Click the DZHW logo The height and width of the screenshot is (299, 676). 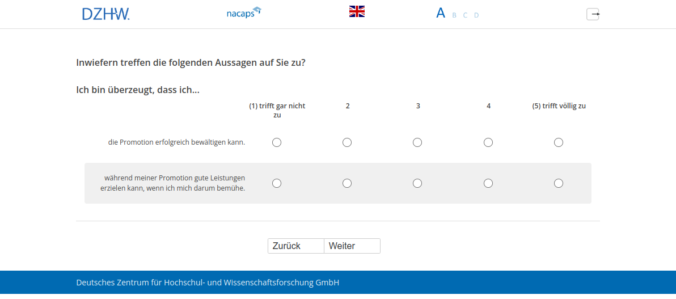tap(106, 14)
